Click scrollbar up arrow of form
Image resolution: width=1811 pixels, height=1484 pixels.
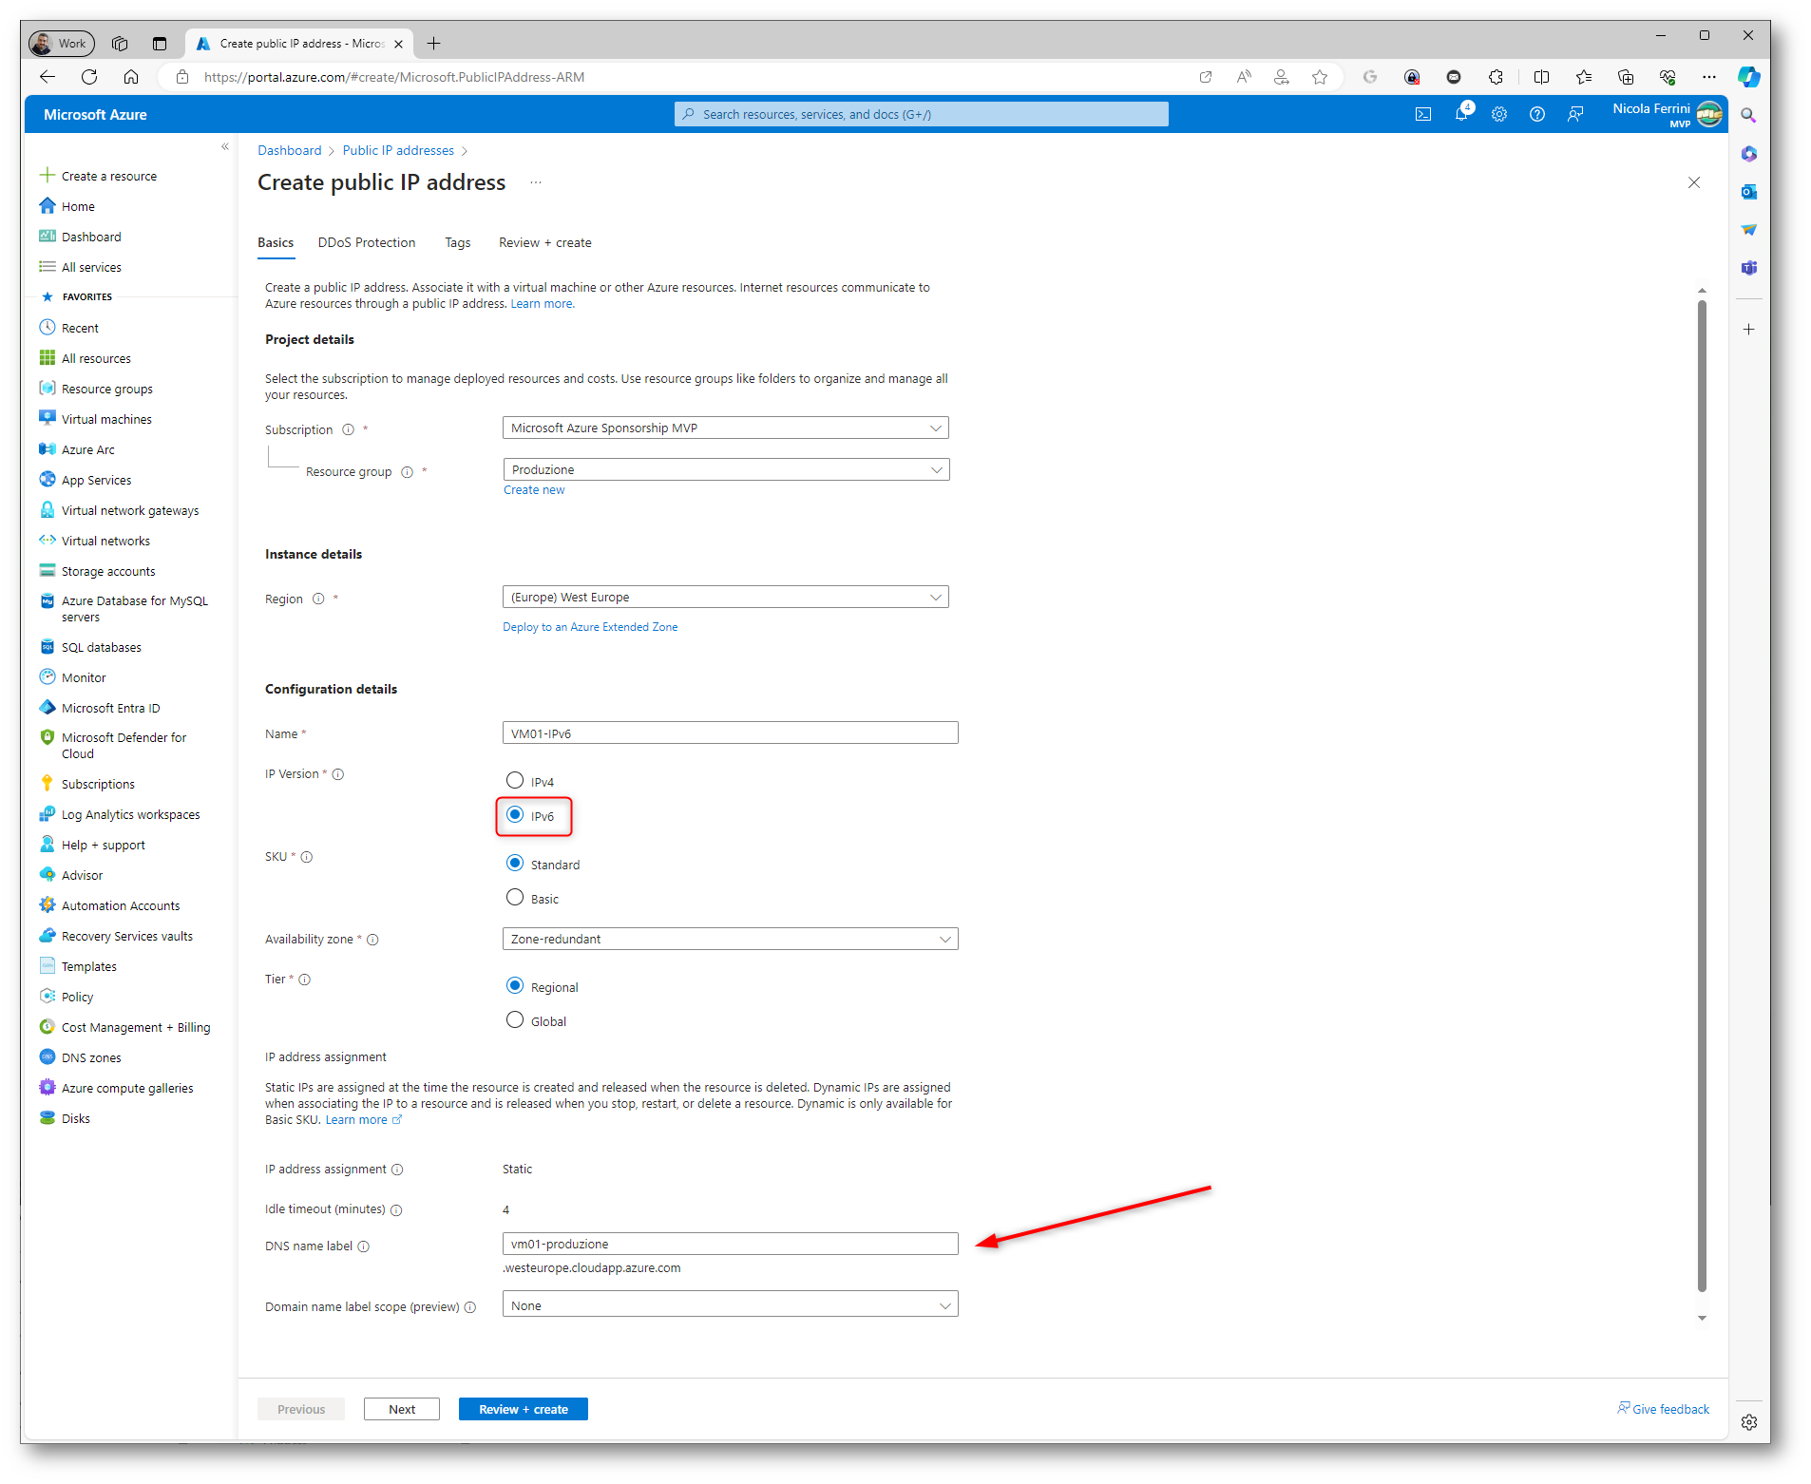(x=1702, y=291)
